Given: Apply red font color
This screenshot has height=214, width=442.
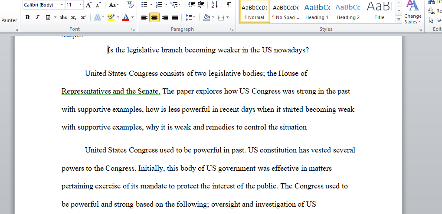Looking at the screenshot, I should click(x=126, y=17).
